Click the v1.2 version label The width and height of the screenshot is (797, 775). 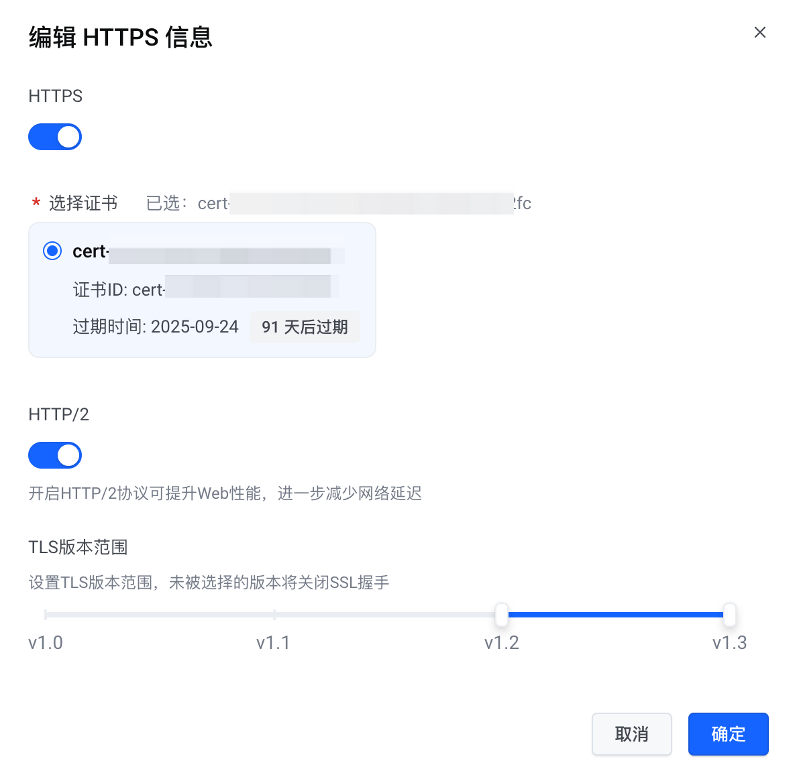[502, 643]
